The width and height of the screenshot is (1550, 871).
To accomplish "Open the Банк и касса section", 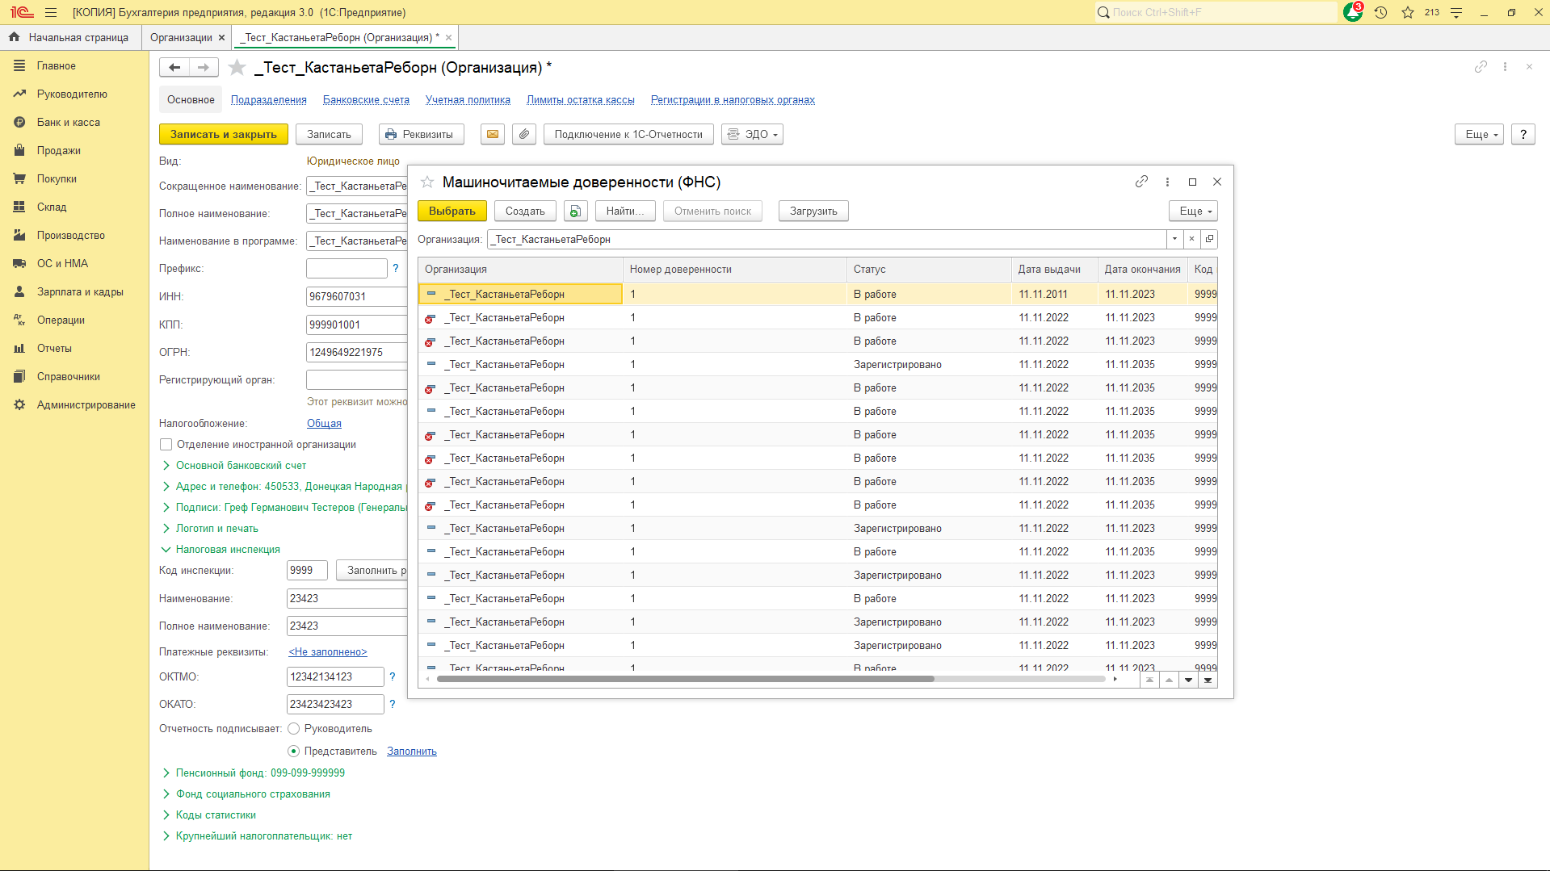I will (x=69, y=123).
